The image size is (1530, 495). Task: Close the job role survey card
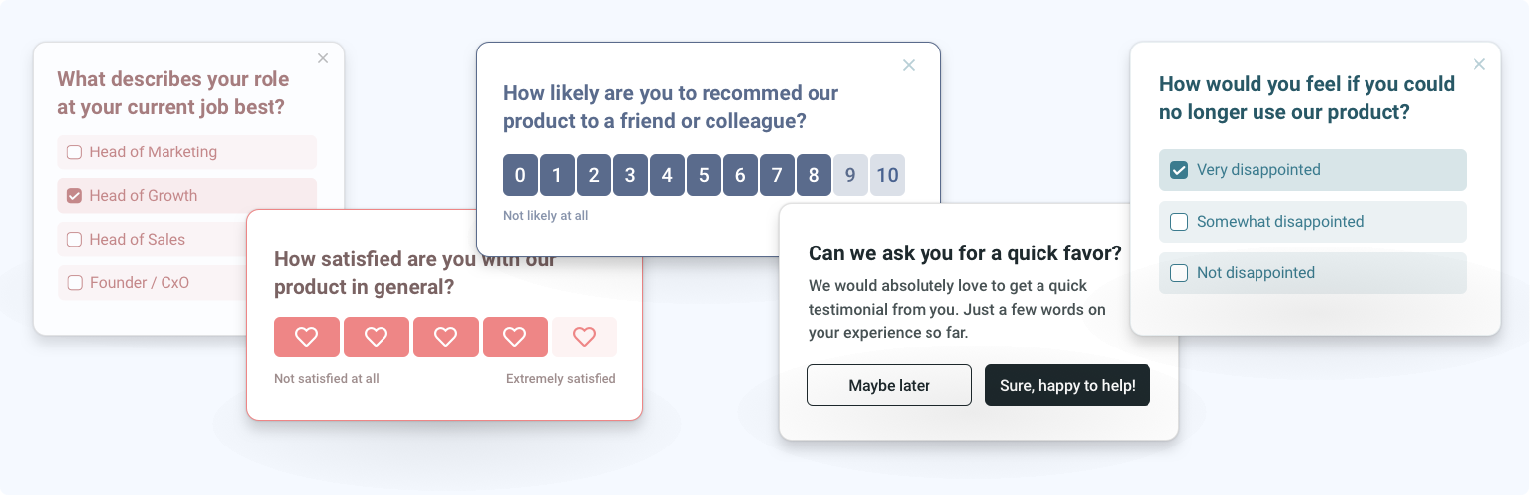[x=323, y=58]
